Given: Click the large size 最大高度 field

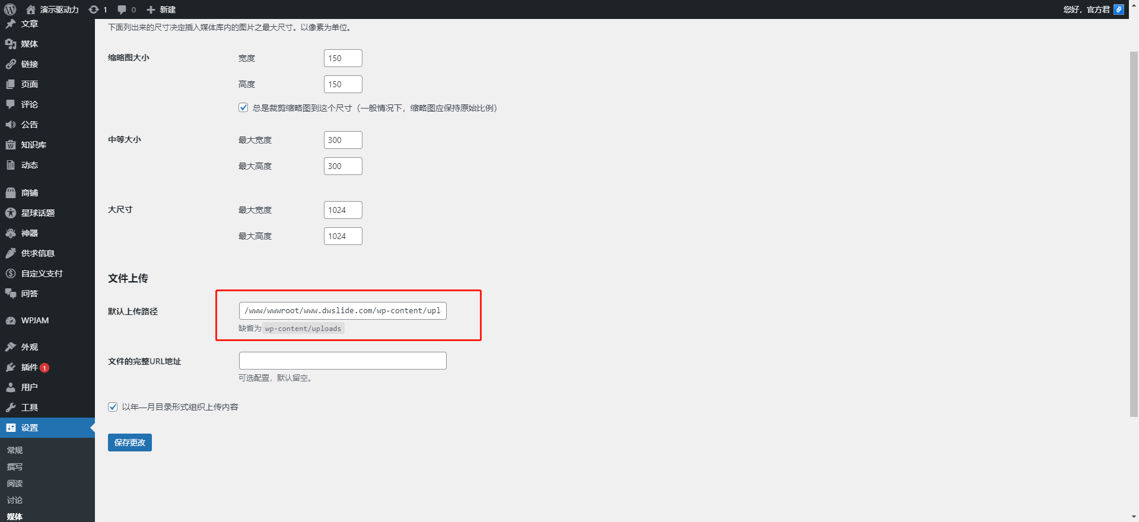Looking at the screenshot, I should click(343, 236).
